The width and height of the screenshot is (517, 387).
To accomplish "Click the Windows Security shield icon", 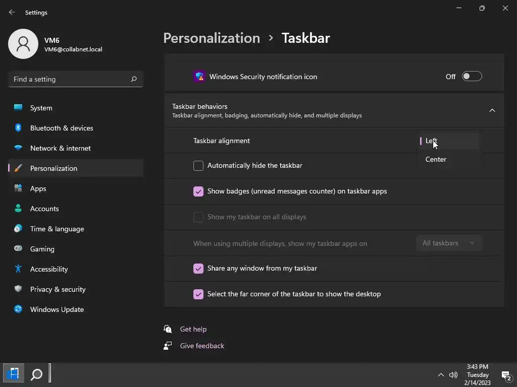I will pyautogui.click(x=199, y=77).
